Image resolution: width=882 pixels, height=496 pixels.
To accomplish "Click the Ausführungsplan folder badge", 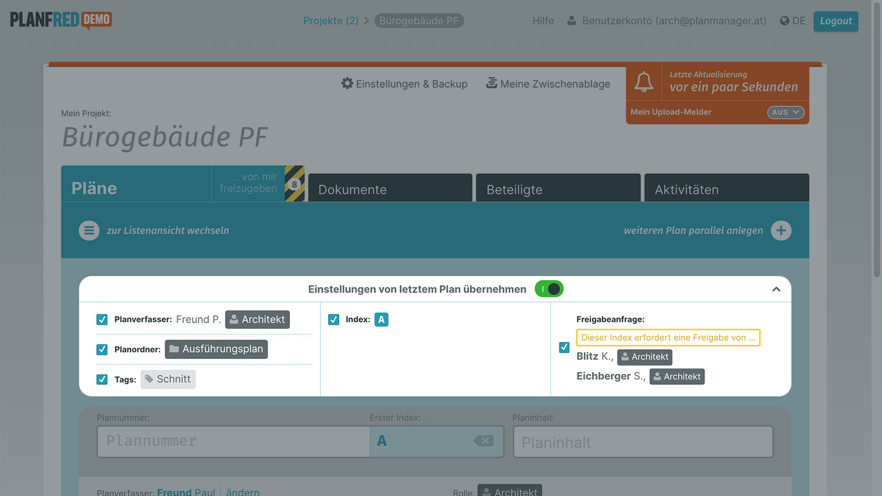I will tap(216, 349).
